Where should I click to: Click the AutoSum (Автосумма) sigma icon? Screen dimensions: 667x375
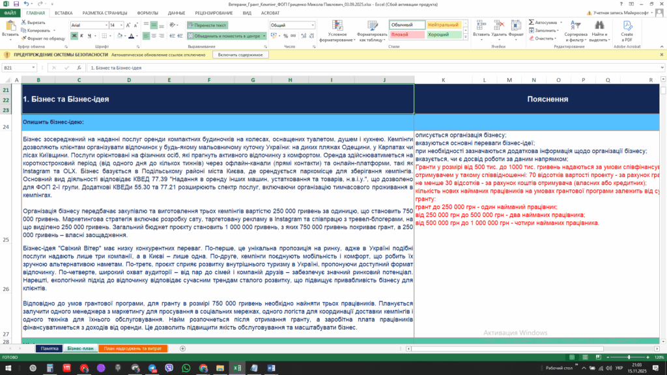[x=532, y=22]
